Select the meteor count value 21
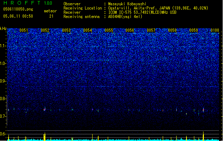The height and width of the screenshot is (141, 223). tap(51, 16)
